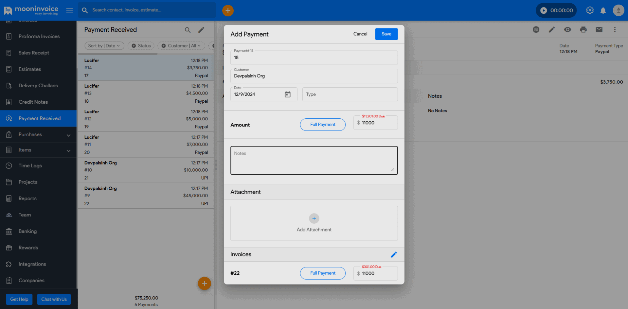Open the Sort by Date dropdown
Screen dimensions: 628x309
104,46
